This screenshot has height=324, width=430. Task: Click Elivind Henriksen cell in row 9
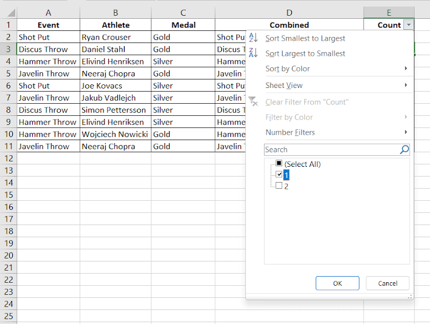coord(116,122)
